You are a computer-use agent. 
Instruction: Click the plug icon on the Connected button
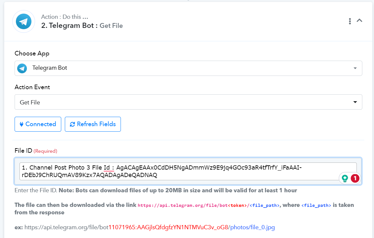click(x=21, y=124)
